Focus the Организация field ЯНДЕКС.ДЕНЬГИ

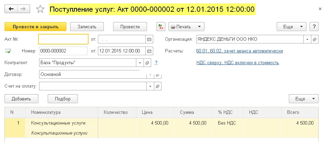[250, 39]
